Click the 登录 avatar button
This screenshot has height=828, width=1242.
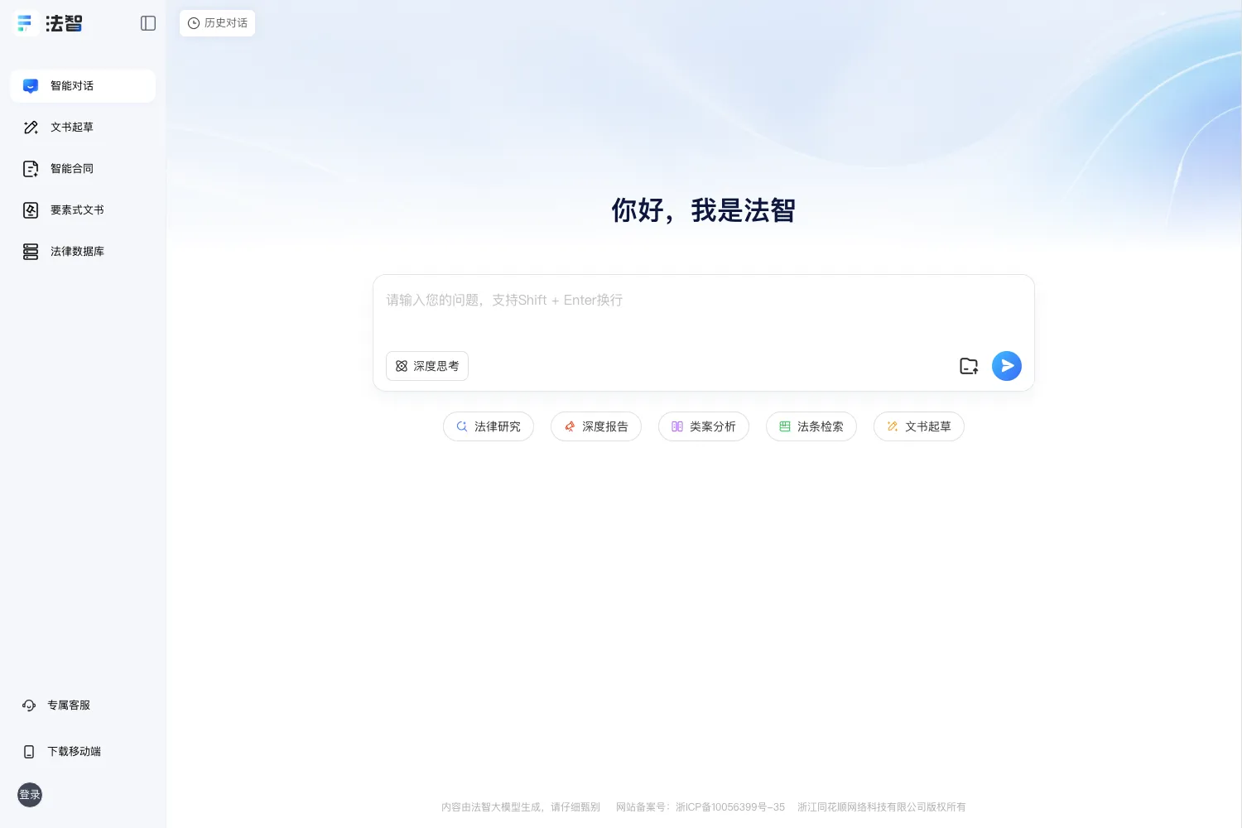tap(30, 795)
